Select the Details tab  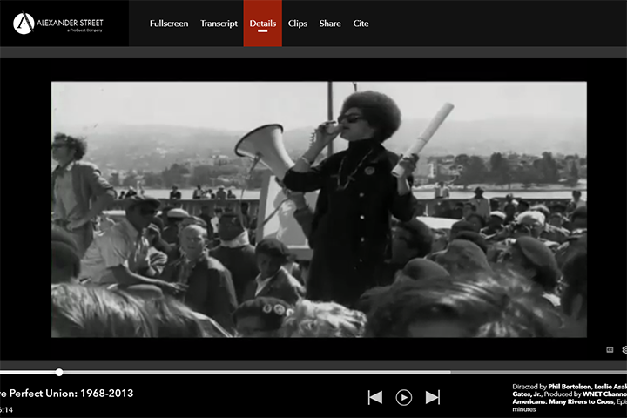pyautogui.click(x=263, y=24)
